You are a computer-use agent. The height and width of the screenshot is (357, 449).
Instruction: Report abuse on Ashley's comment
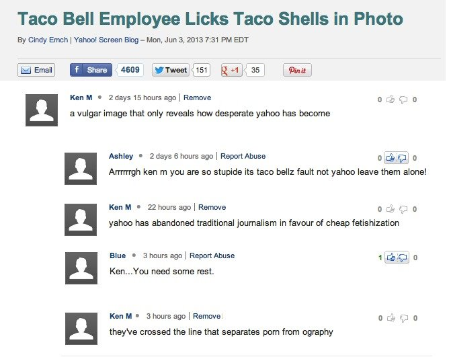pos(243,156)
